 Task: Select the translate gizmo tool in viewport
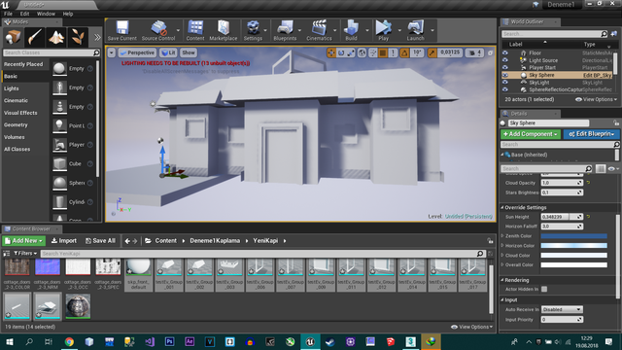click(331, 52)
